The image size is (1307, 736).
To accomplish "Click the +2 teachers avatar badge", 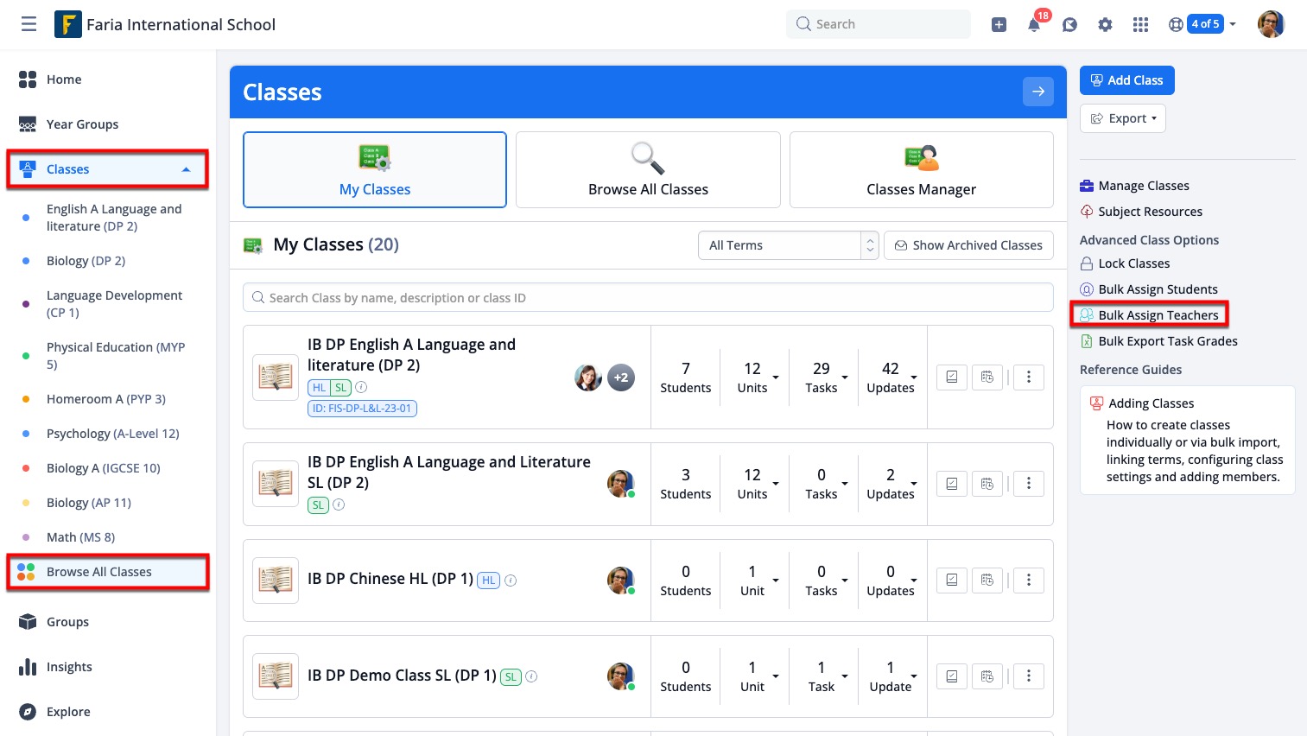I will 620,378.
